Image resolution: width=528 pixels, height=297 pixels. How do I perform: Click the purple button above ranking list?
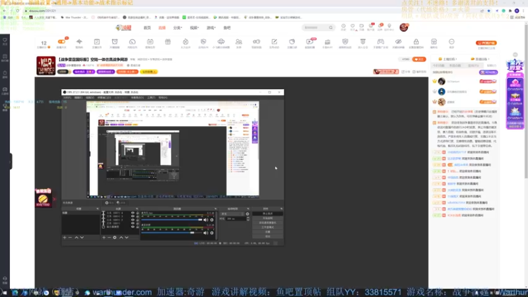click(x=488, y=73)
